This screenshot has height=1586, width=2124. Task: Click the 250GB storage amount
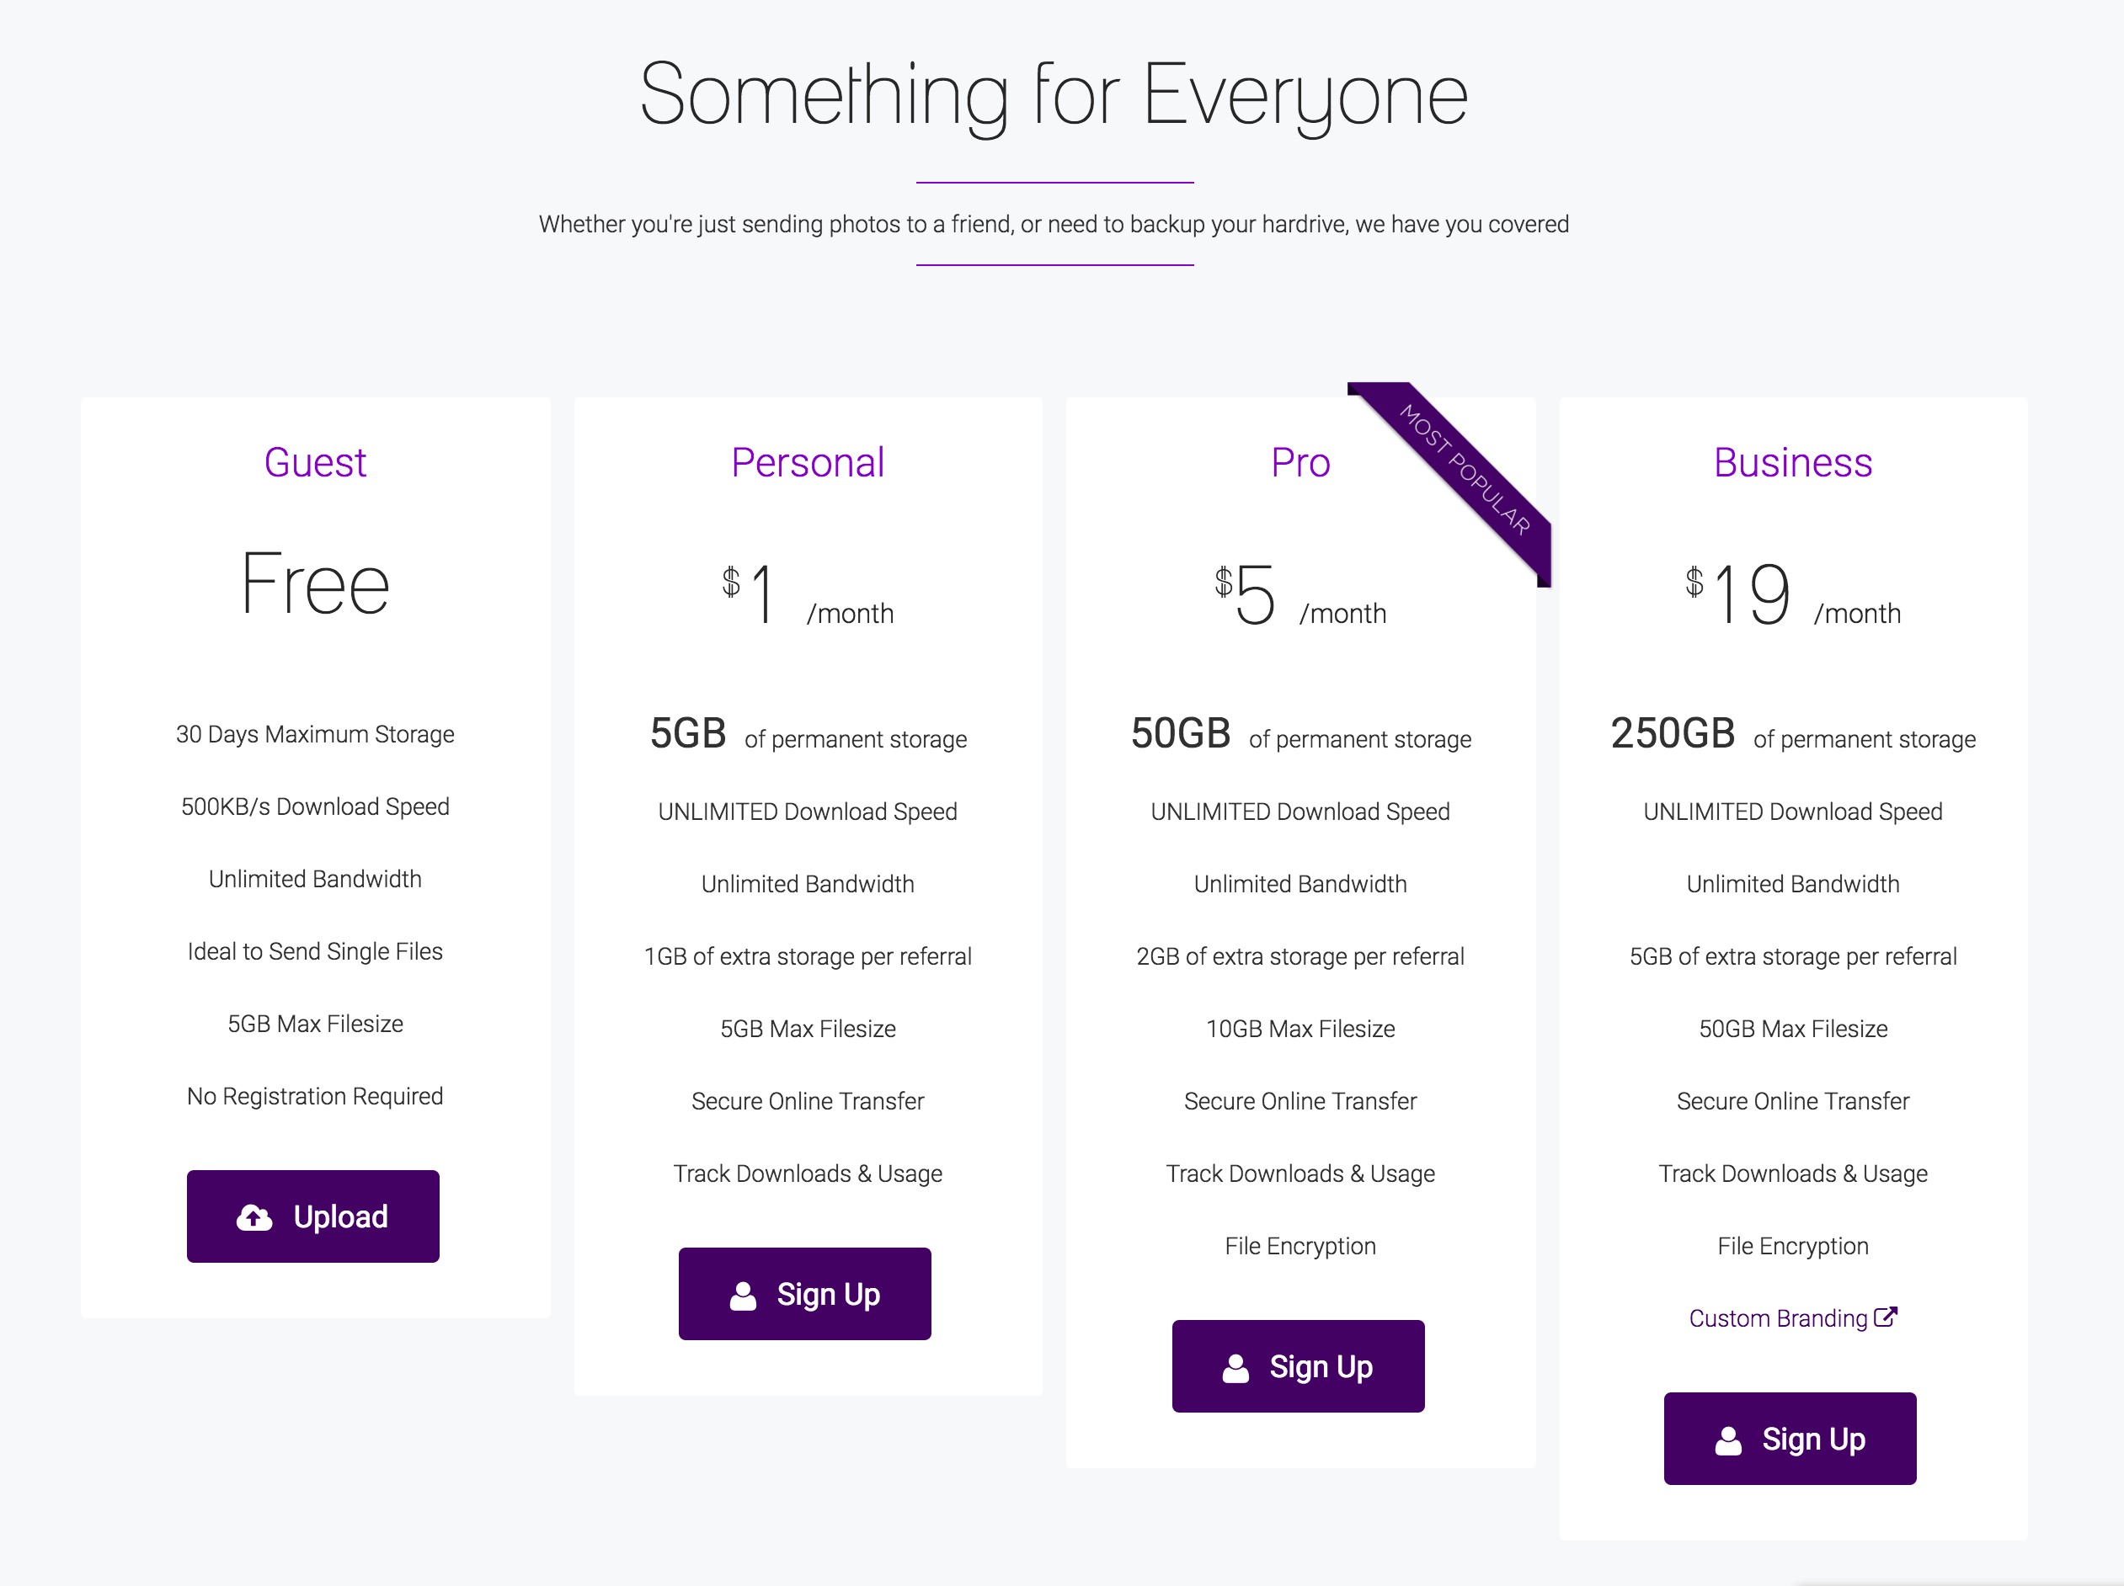[1673, 733]
